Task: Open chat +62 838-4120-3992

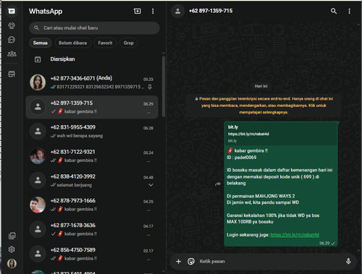Action: (92, 181)
